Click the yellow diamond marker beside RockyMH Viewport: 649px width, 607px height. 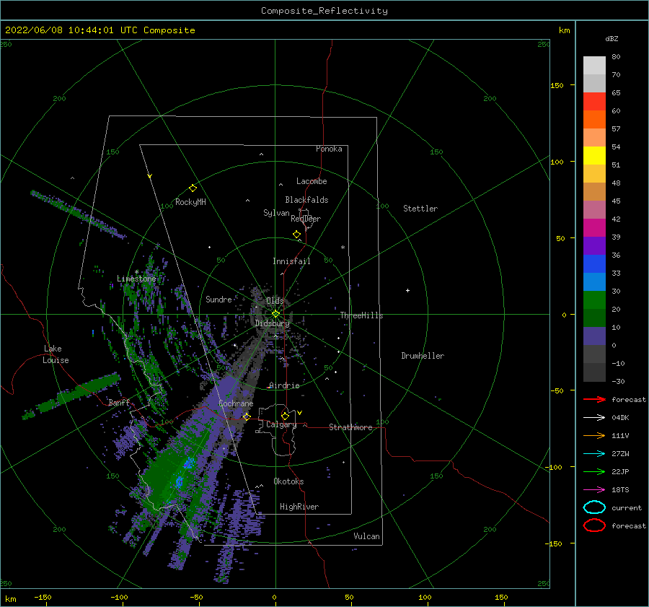[x=193, y=188]
